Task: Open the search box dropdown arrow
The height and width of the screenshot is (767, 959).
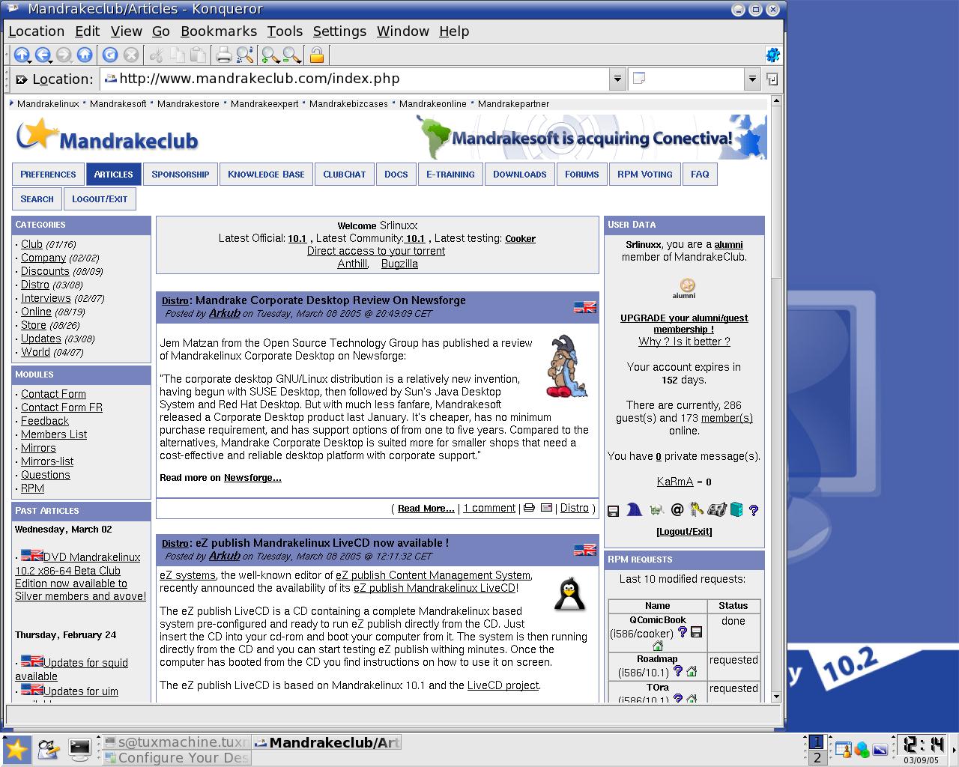Action: point(752,79)
